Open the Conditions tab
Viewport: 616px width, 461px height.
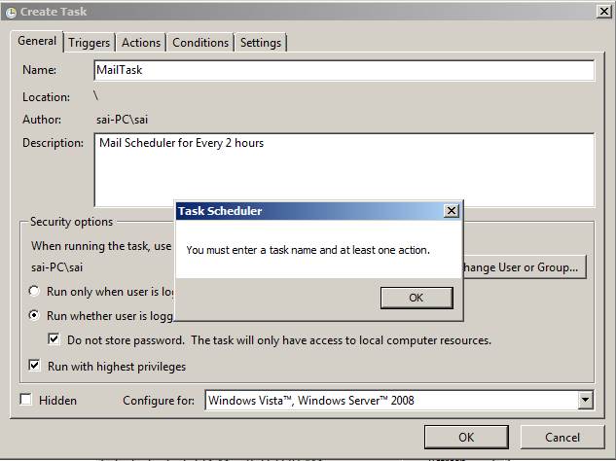coord(200,43)
